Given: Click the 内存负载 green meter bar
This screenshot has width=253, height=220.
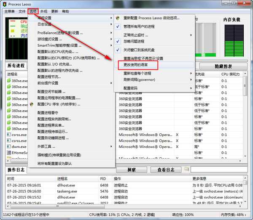Looking at the screenshot, I should [232, 42].
